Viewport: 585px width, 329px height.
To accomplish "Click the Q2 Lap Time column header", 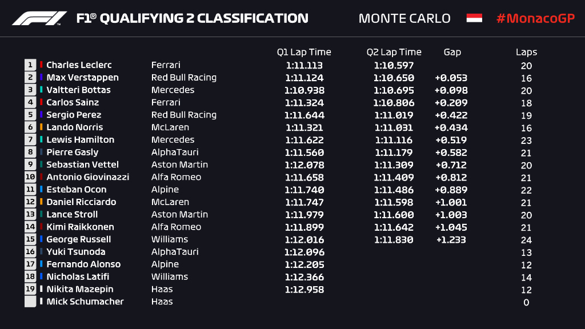I will [x=394, y=52].
